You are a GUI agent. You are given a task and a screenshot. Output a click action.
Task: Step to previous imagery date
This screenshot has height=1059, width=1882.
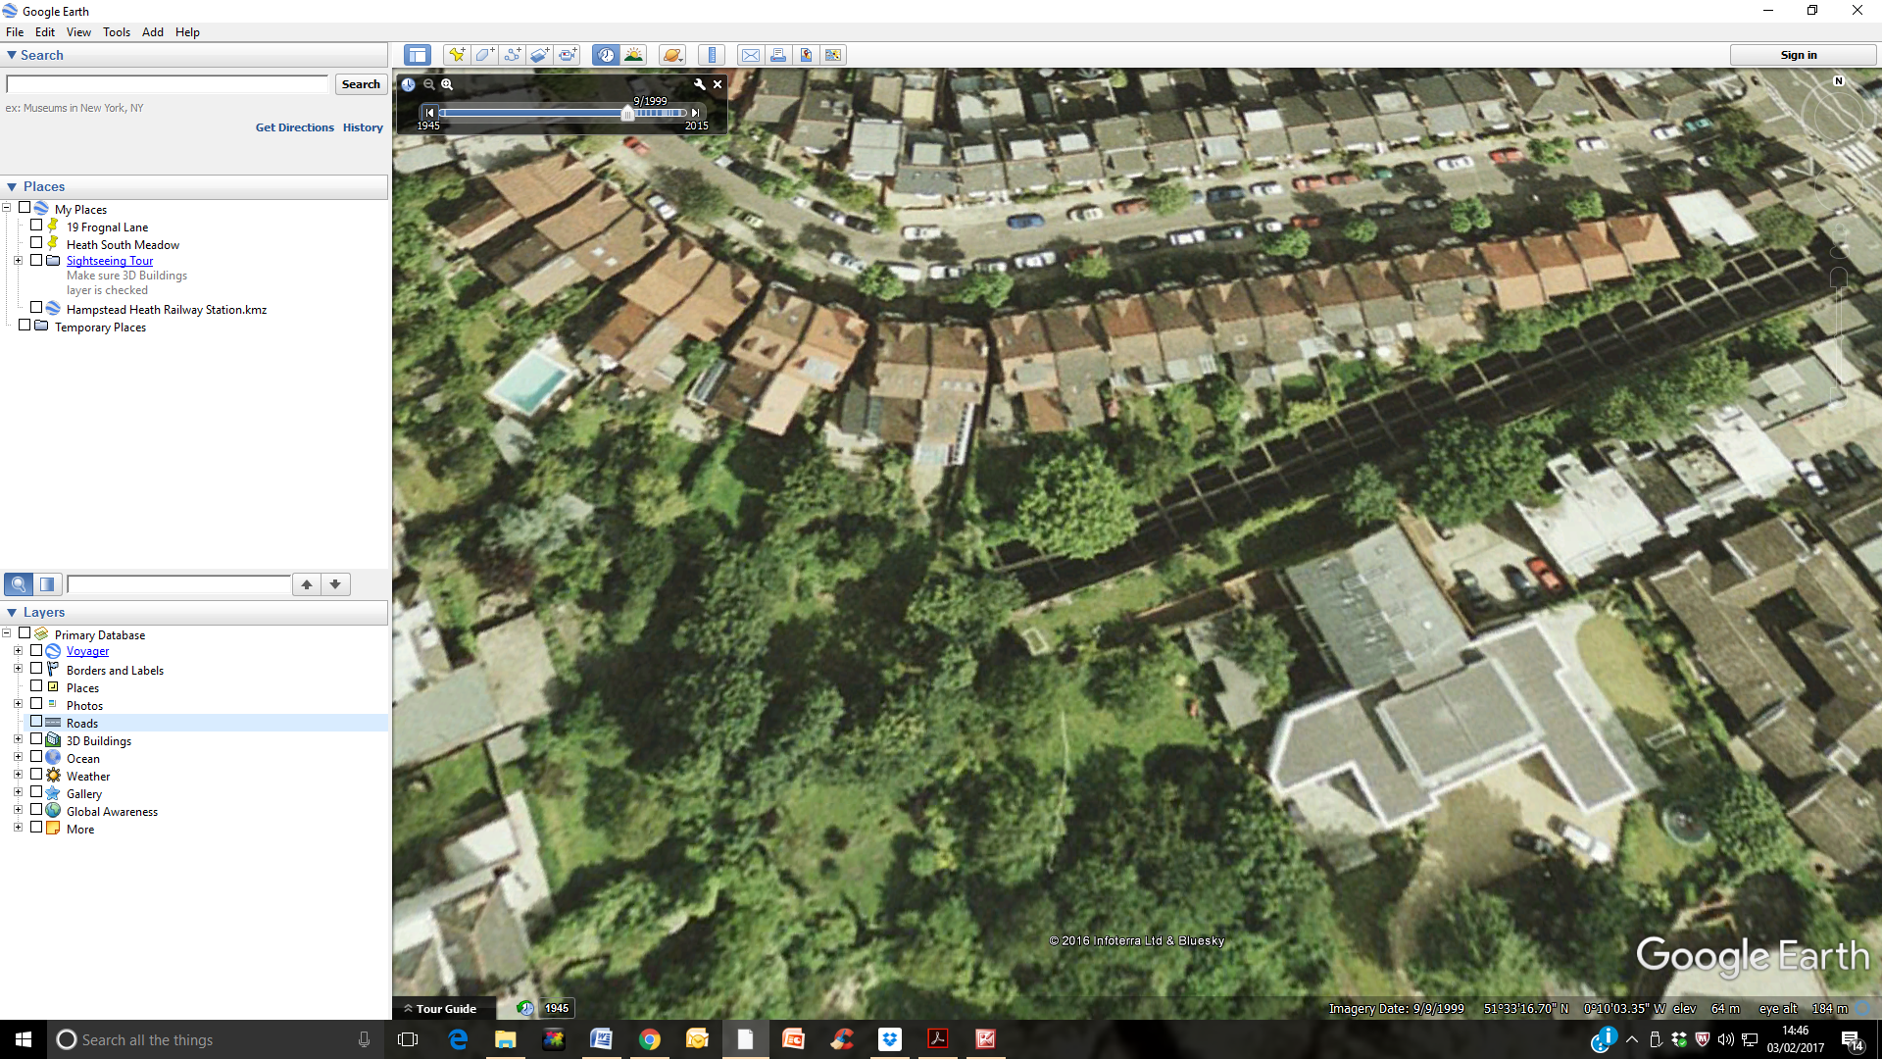(429, 113)
